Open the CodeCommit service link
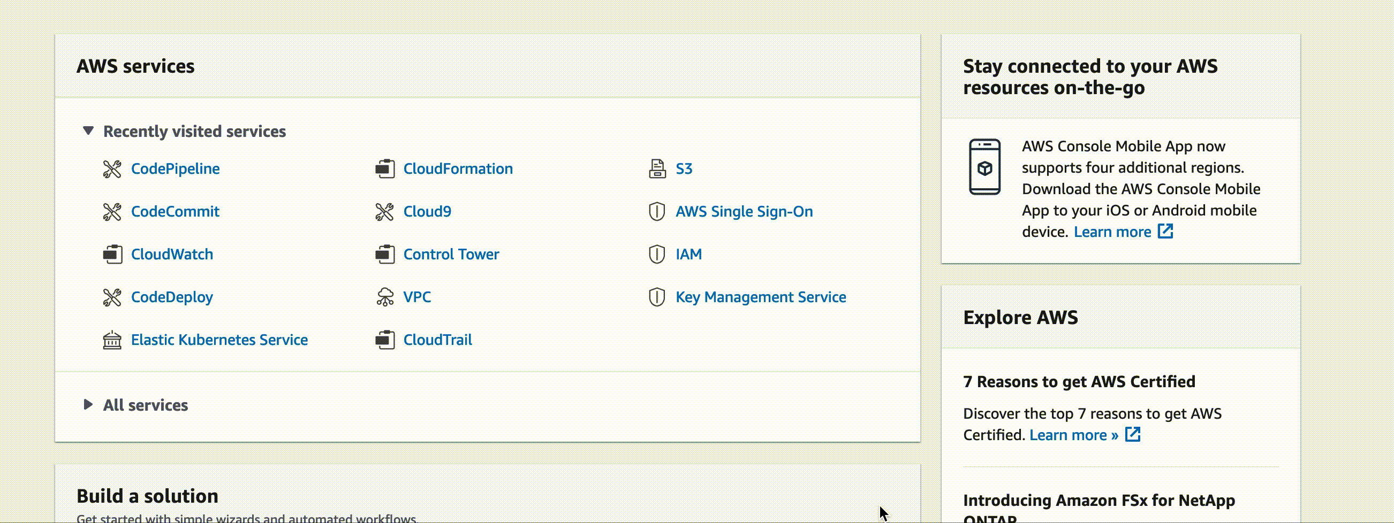1394x523 pixels. click(x=175, y=211)
